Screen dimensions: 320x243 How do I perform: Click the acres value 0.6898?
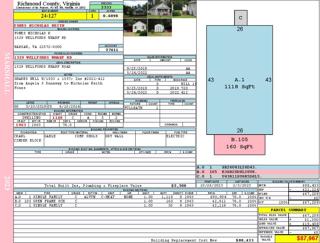point(111,16)
